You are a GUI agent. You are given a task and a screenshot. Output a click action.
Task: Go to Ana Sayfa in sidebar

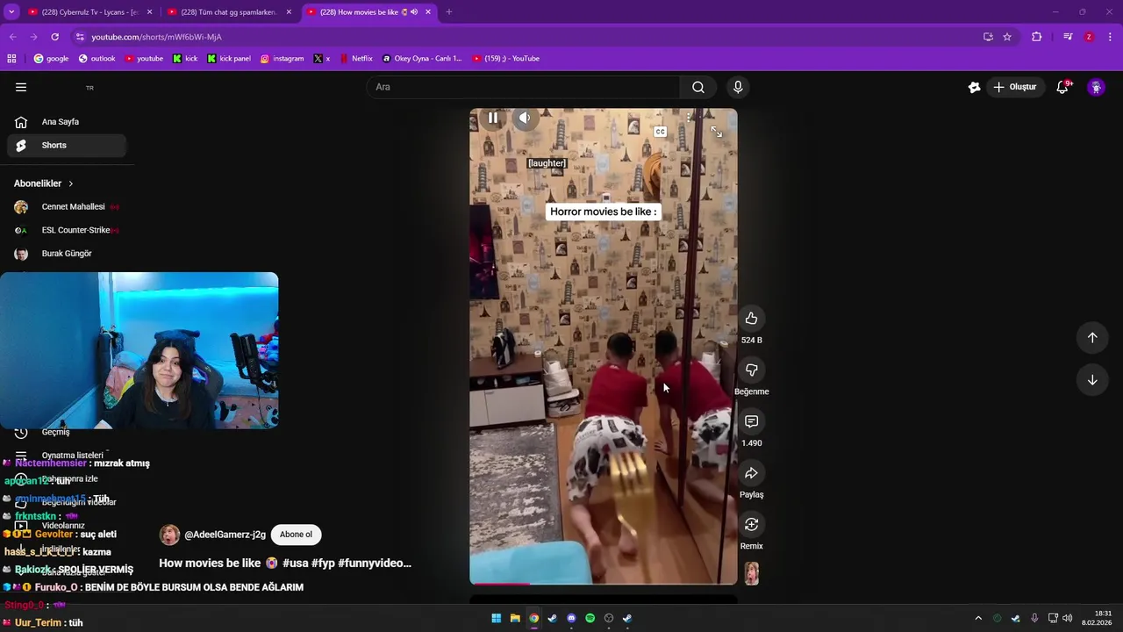pos(67,122)
